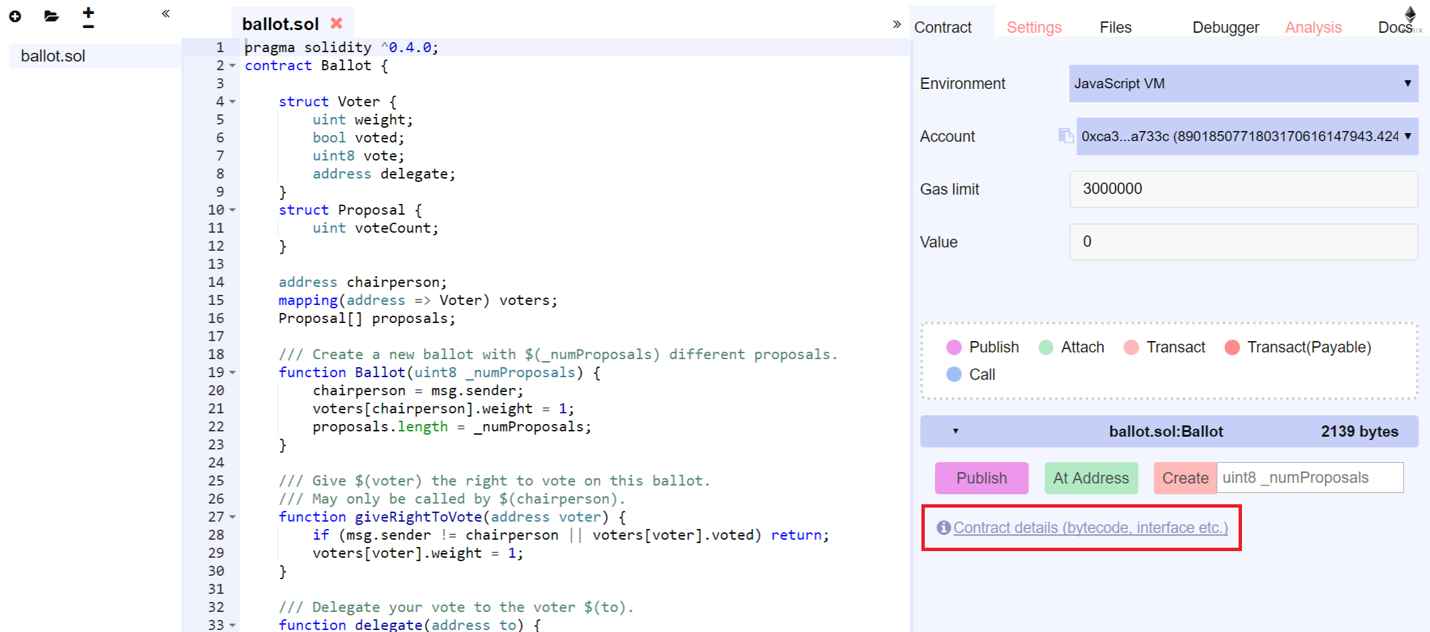This screenshot has width=1430, height=632.
Task: Open the Files tab
Action: [x=1115, y=27]
